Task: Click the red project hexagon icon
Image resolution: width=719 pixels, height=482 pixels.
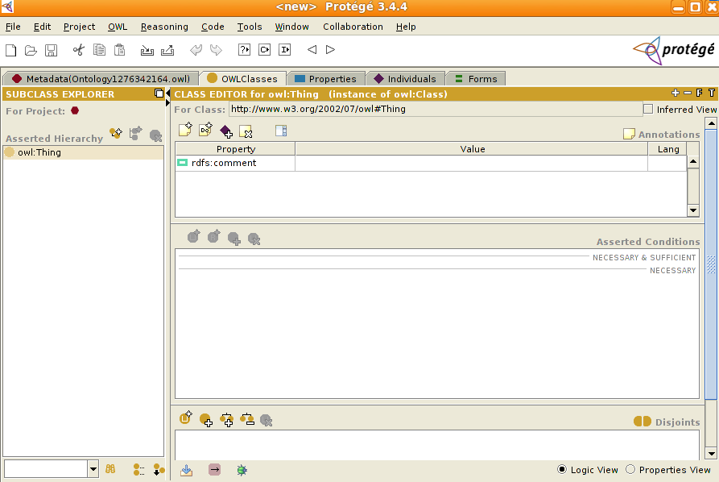Action: point(75,110)
